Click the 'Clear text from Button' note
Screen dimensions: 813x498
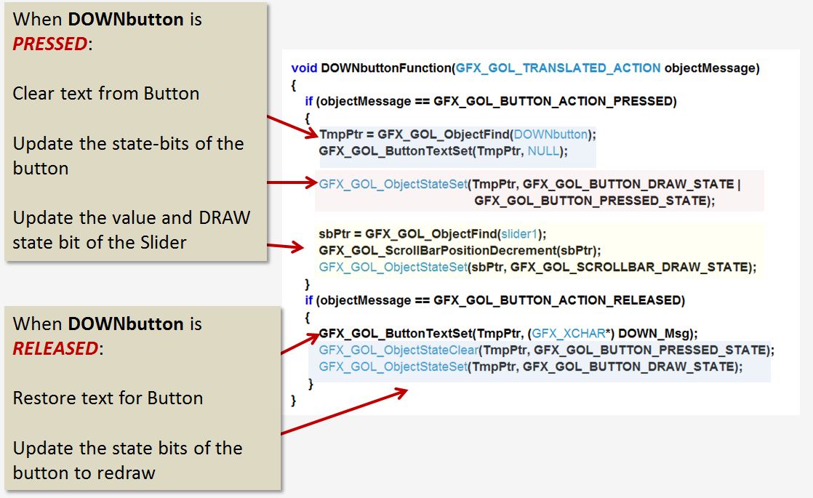coord(106,93)
